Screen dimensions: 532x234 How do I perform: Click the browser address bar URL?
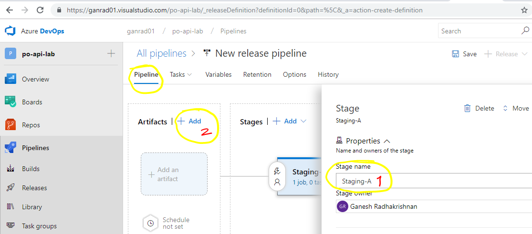(x=245, y=10)
